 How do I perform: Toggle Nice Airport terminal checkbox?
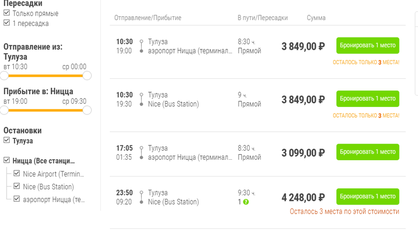17,174
